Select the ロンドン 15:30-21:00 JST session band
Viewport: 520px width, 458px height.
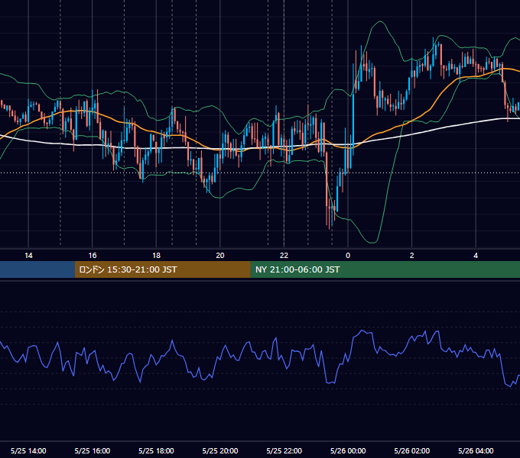[x=162, y=269]
